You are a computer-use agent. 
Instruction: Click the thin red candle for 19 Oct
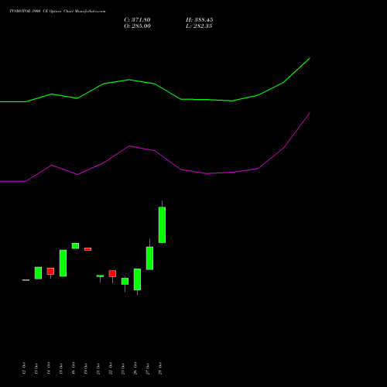tap(87, 249)
